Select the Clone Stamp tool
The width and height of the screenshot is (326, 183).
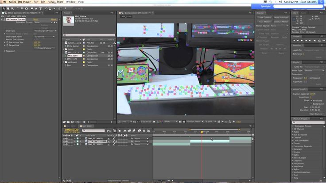pos(50,8)
